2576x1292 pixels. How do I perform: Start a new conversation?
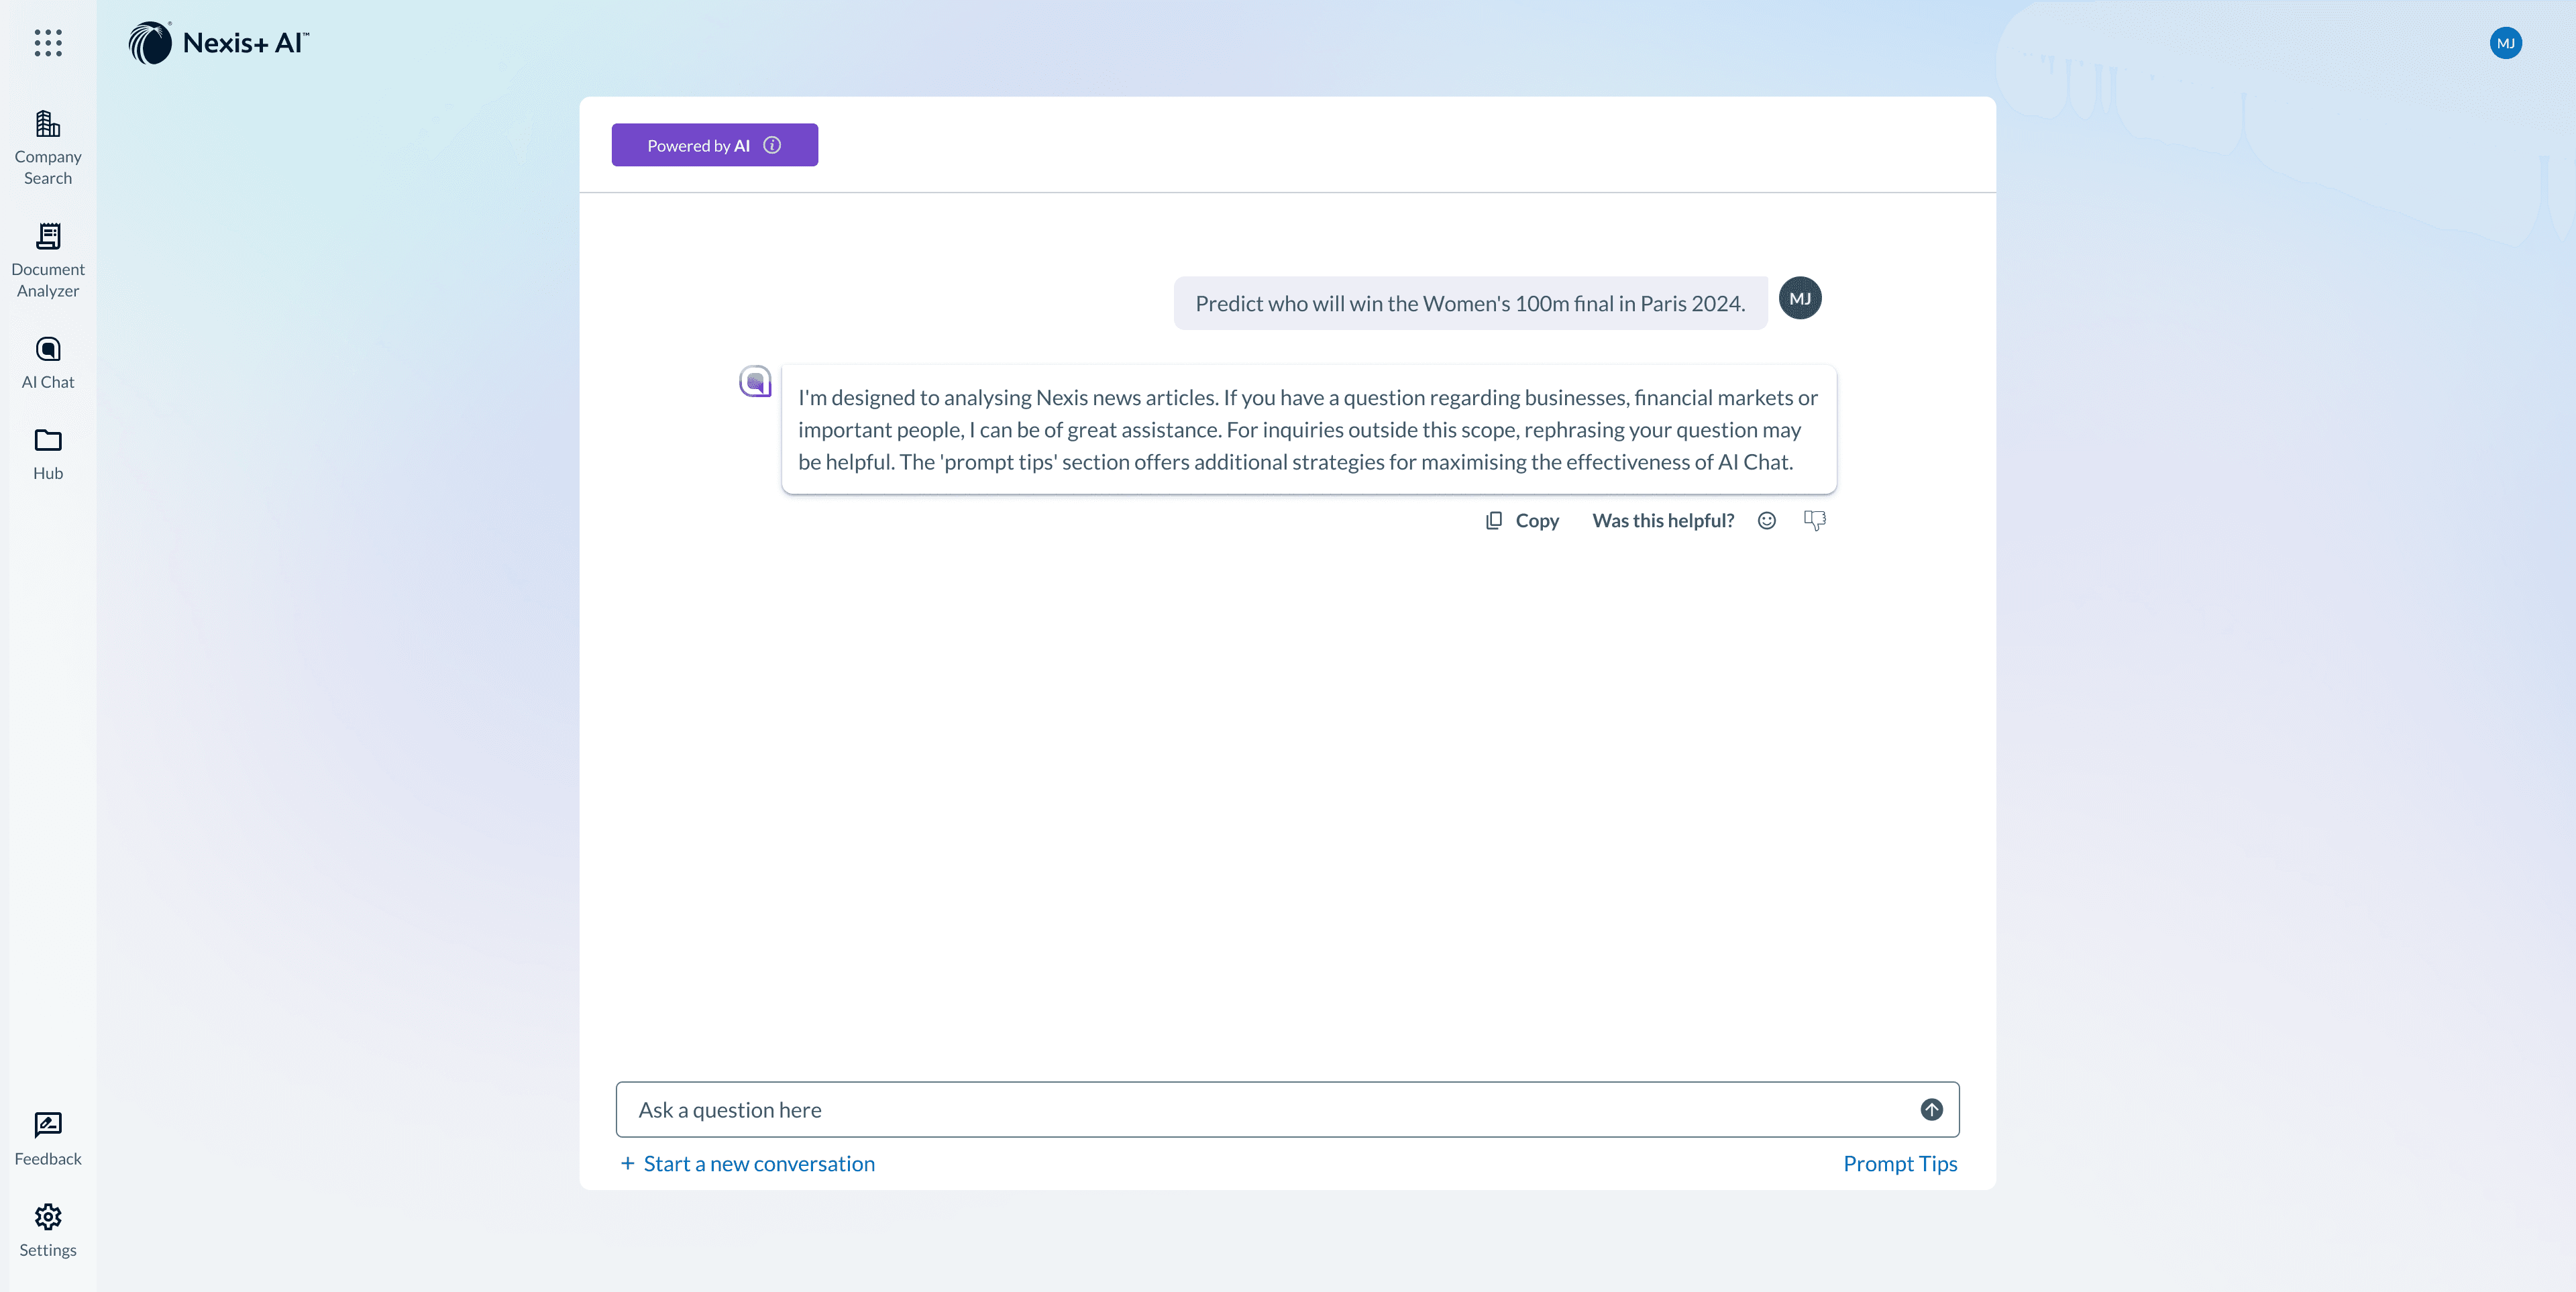pos(747,1163)
